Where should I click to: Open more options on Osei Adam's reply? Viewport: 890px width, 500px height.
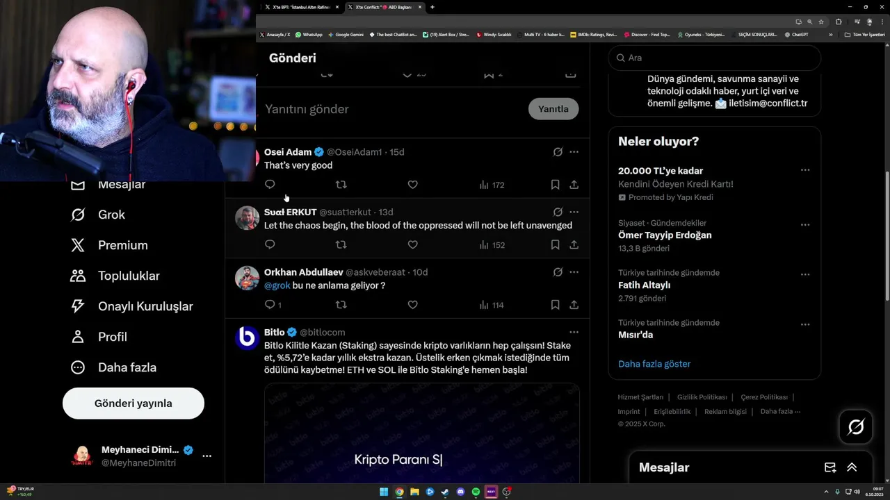pos(574,152)
